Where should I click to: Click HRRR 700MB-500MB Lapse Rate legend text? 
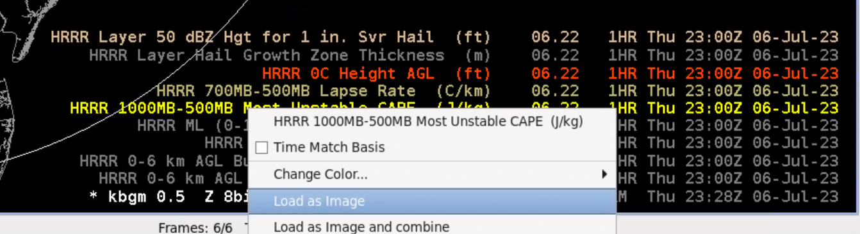[324, 91]
